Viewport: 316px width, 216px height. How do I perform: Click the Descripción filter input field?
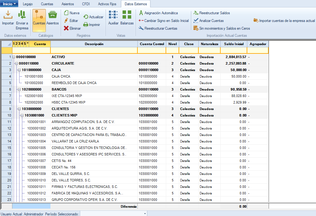point(94,50)
